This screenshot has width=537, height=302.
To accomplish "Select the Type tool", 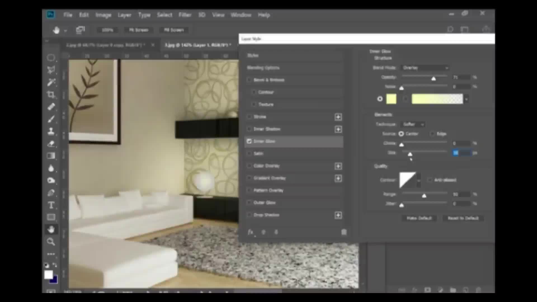I will pyautogui.click(x=51, y=205).
